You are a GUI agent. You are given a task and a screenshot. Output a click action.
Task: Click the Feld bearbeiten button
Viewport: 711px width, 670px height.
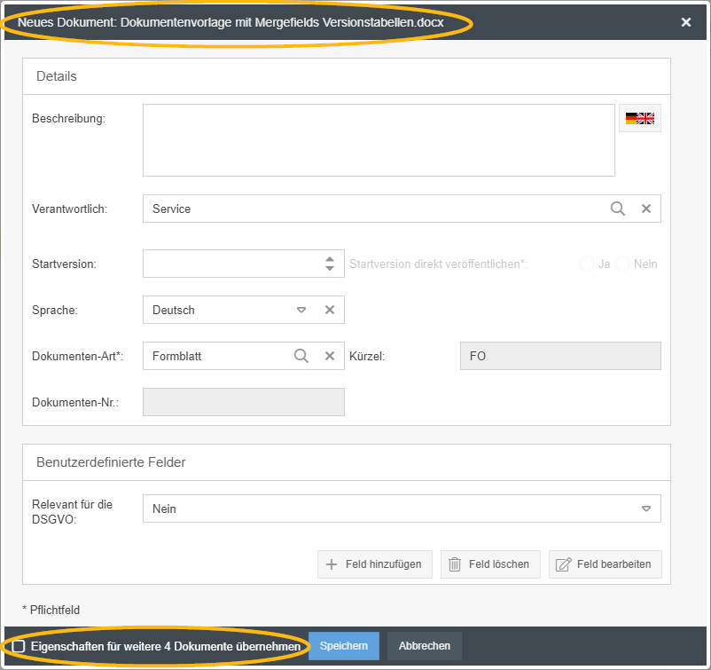click(605, 564)
